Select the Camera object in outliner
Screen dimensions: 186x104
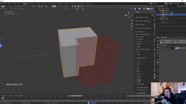(167, 13)
